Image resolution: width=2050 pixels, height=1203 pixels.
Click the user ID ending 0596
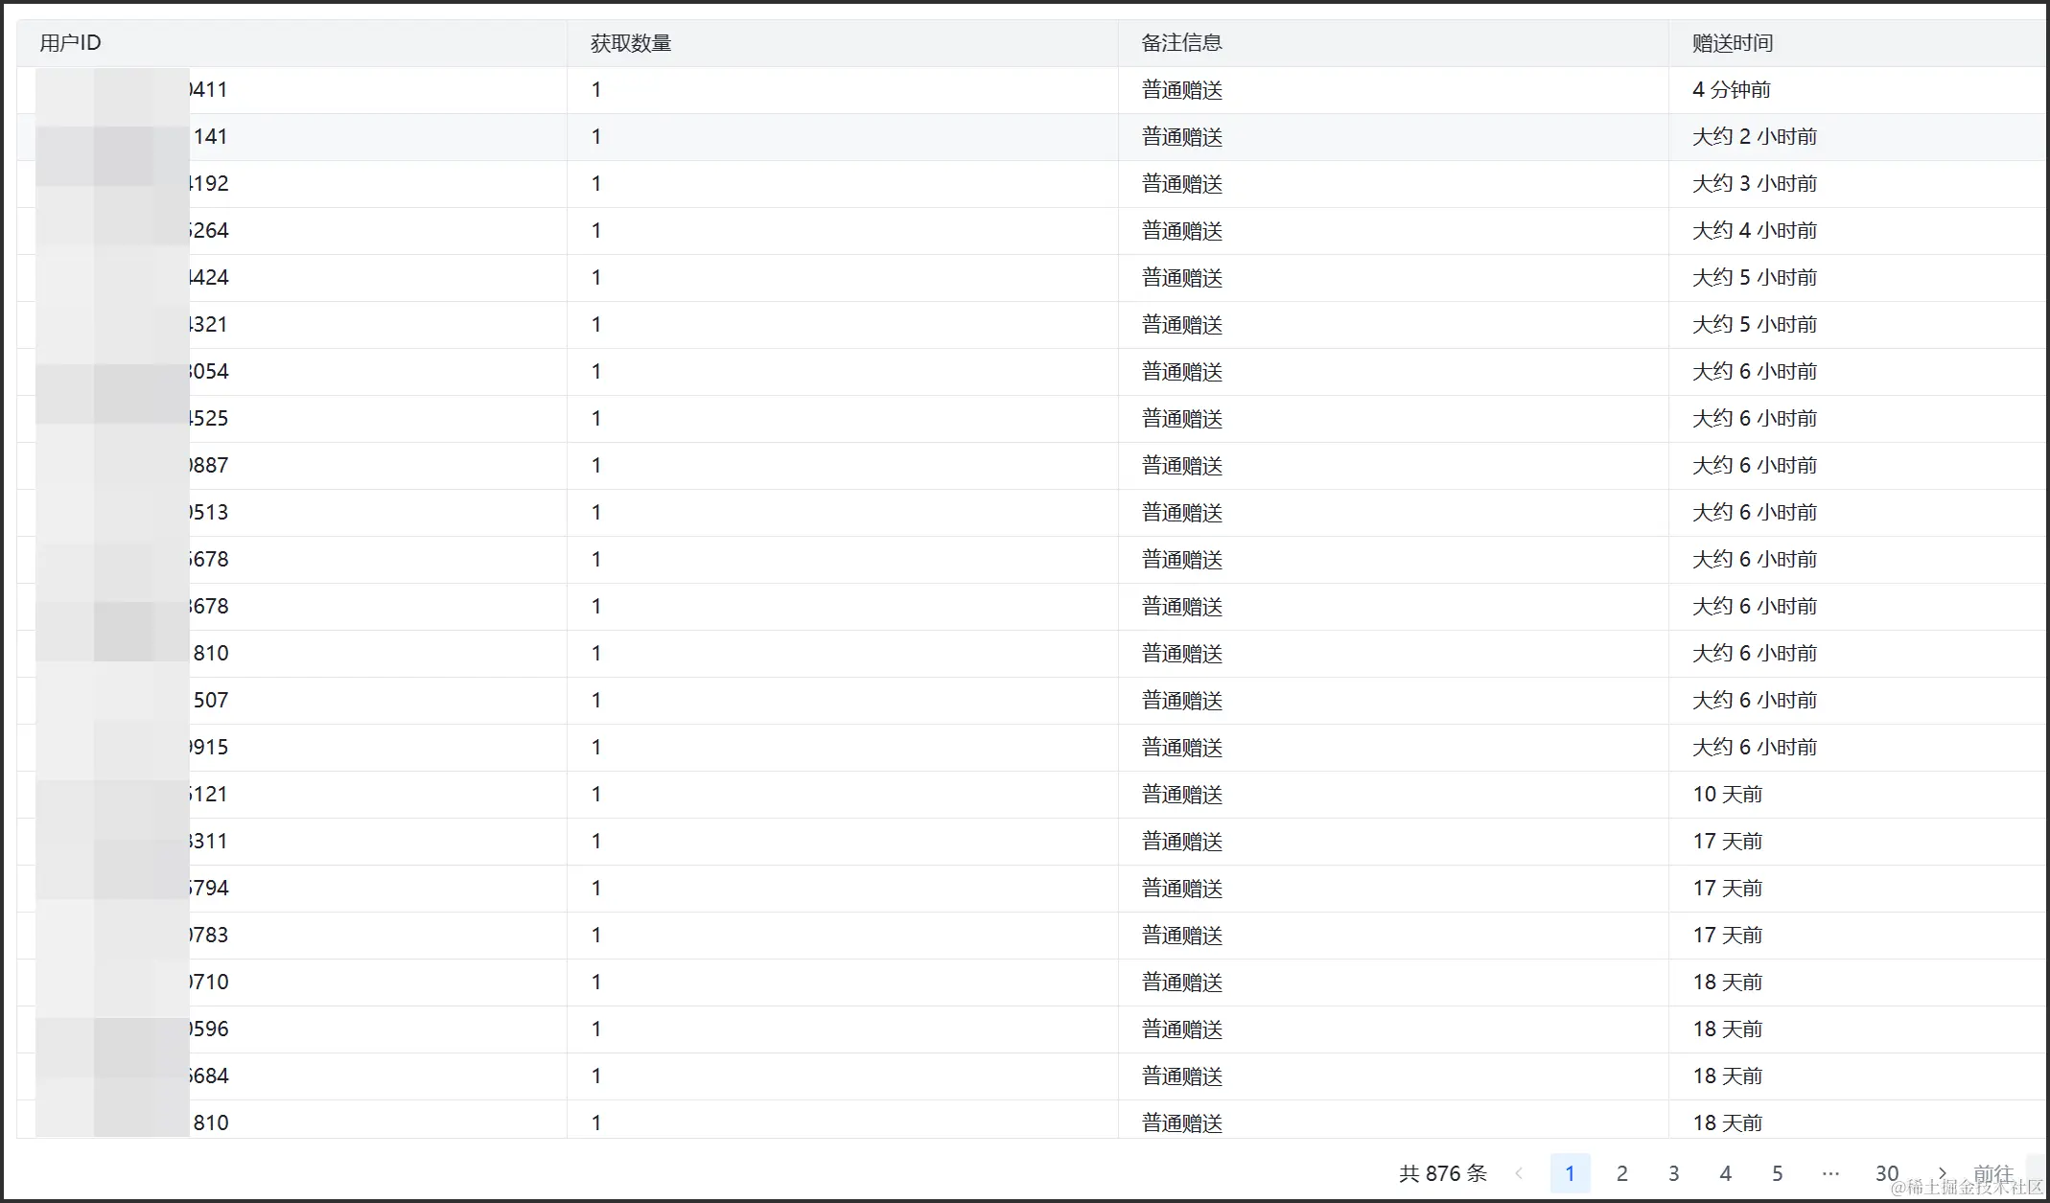207,1029
